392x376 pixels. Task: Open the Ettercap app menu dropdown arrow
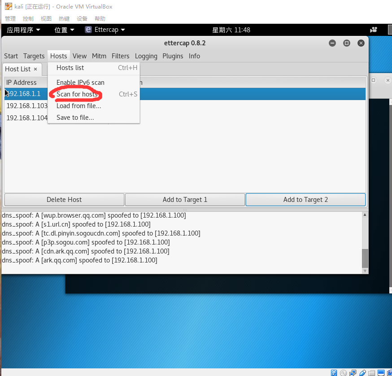click(122, 30)
